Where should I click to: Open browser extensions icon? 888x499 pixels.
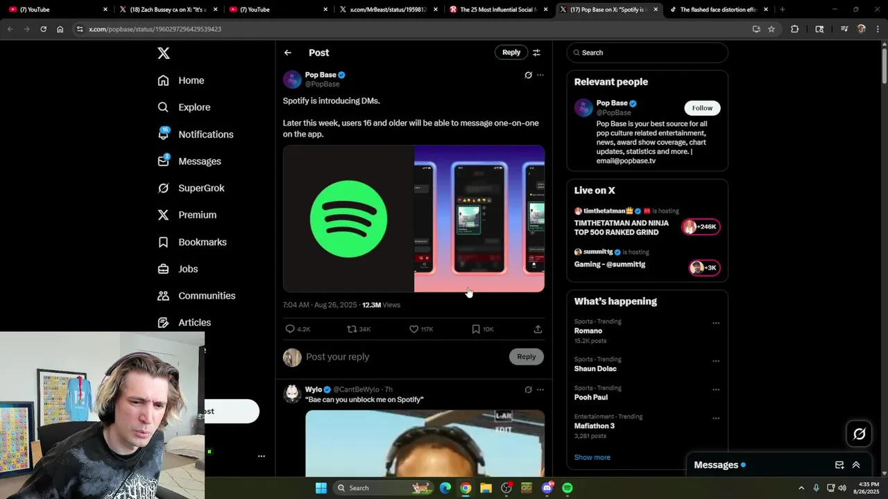pyautogui.click(x=795, y=29)
